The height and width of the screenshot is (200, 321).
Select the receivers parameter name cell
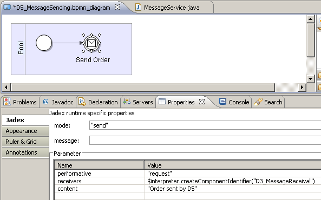pyautogui.click(x=100, y=181)
